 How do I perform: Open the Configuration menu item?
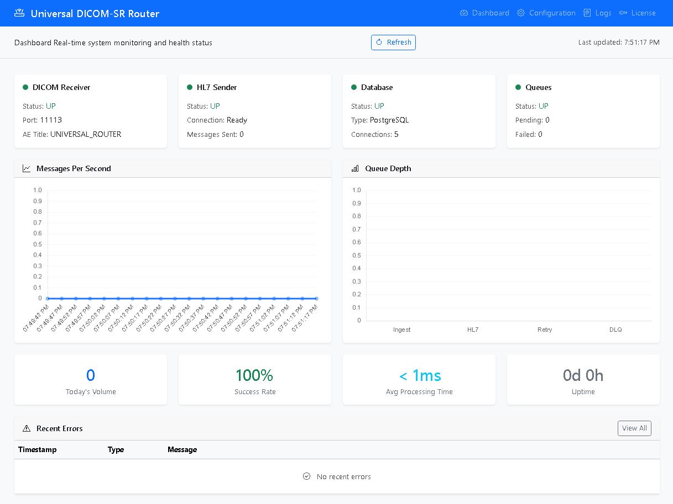[552, 13]
